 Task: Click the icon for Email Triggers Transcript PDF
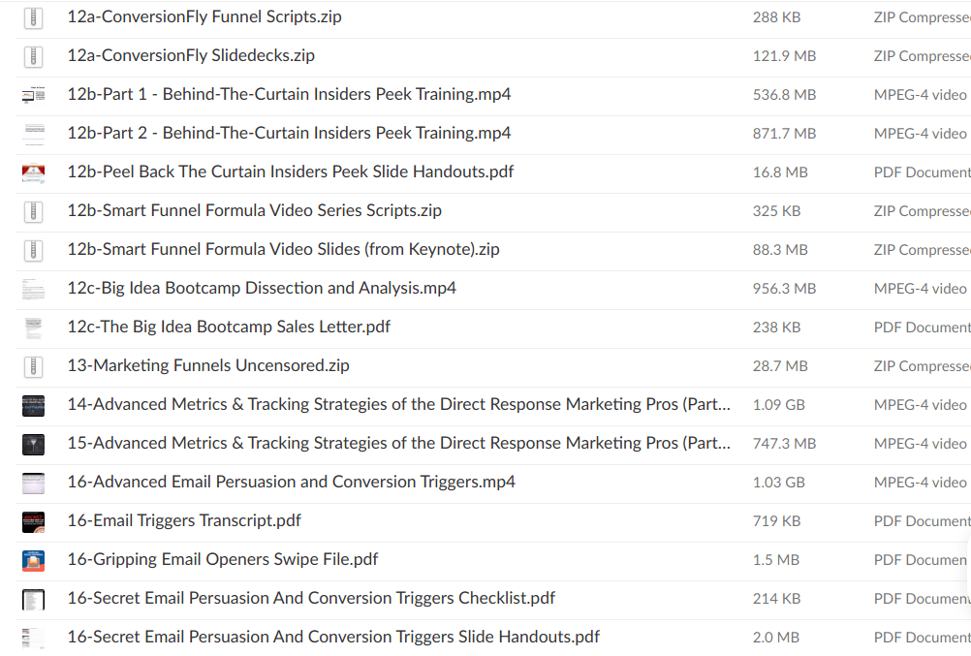tap(34, 521)
